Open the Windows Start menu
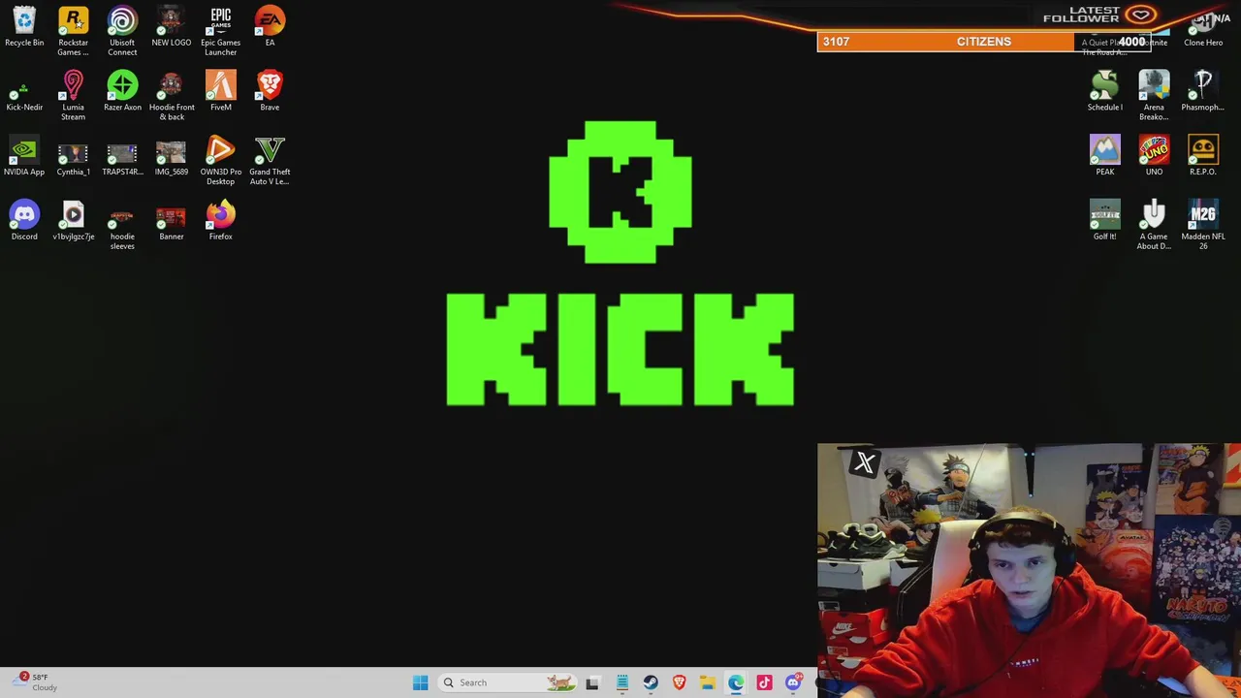This screenshot has height=698, width=1241. [420, 682]
